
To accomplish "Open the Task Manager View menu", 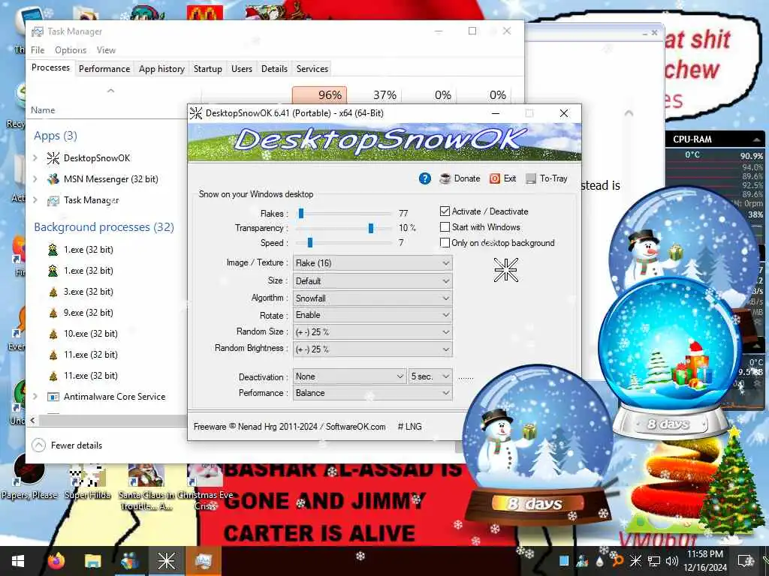I will click(x=106, y=50).
